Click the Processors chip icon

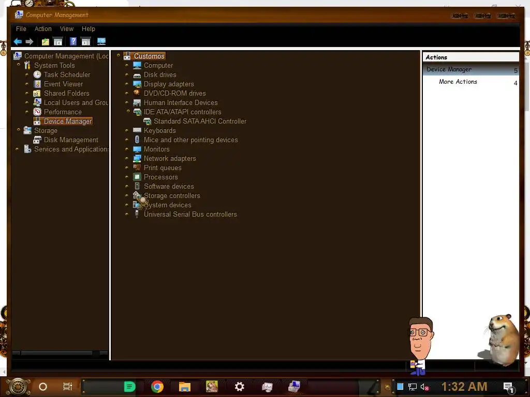click(137, 177)
